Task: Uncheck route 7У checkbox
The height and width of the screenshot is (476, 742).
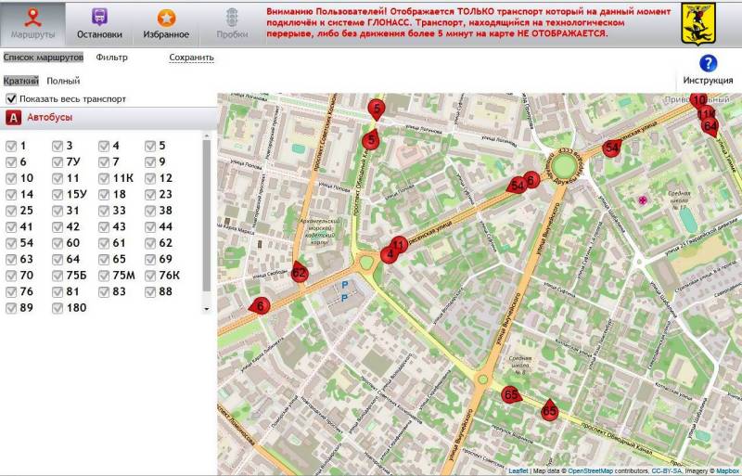Action: [58, 162]
